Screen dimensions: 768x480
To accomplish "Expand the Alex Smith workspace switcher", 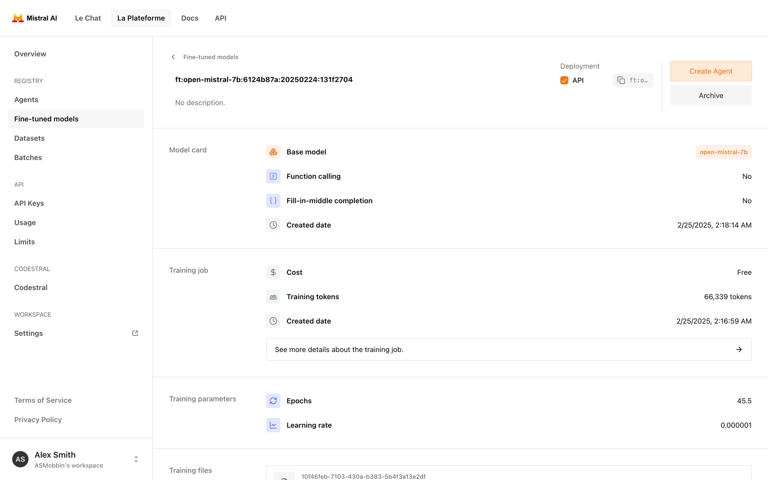I will [136, 459].
